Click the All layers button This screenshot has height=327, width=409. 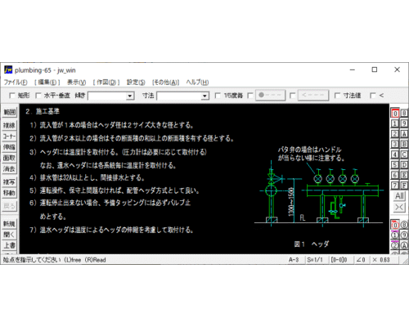[x=399, y=195]
